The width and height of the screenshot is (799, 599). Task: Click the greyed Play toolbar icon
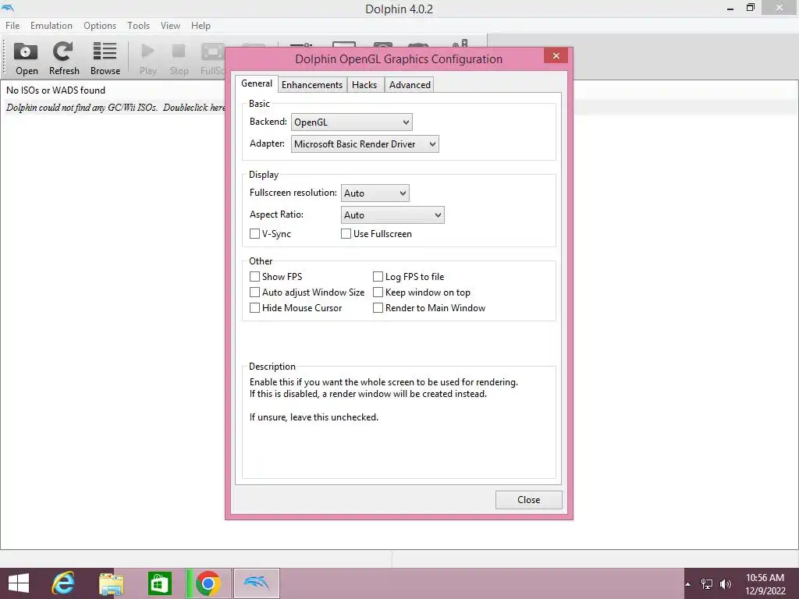(x=147, y=59)
